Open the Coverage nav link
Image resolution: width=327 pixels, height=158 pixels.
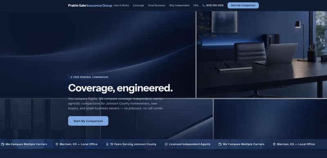point(139,5)
